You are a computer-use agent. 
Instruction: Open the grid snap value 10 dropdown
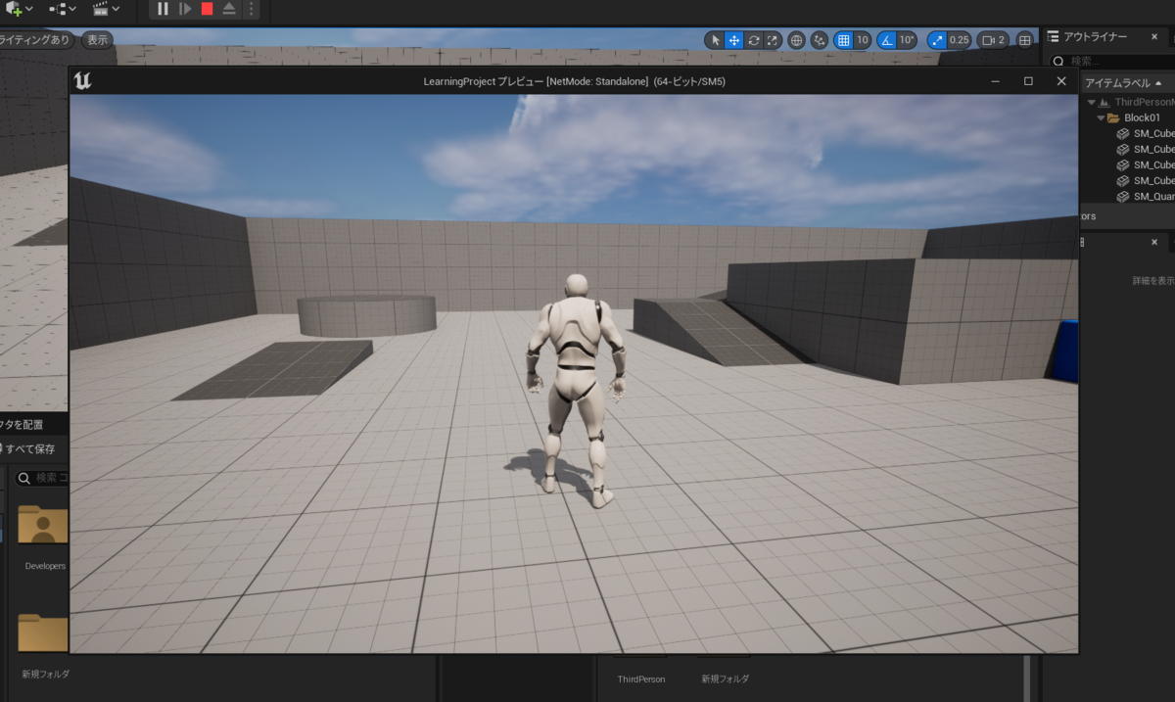(x=863, y=40)
